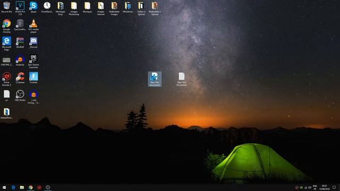Select the Redbubble Images folder
The height and width of the screenshot is (191, 340).
[x=114, y=8]
